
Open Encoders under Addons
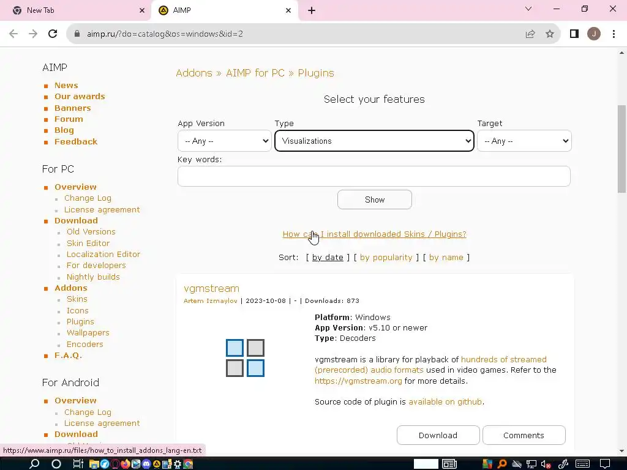coord(84,344)
